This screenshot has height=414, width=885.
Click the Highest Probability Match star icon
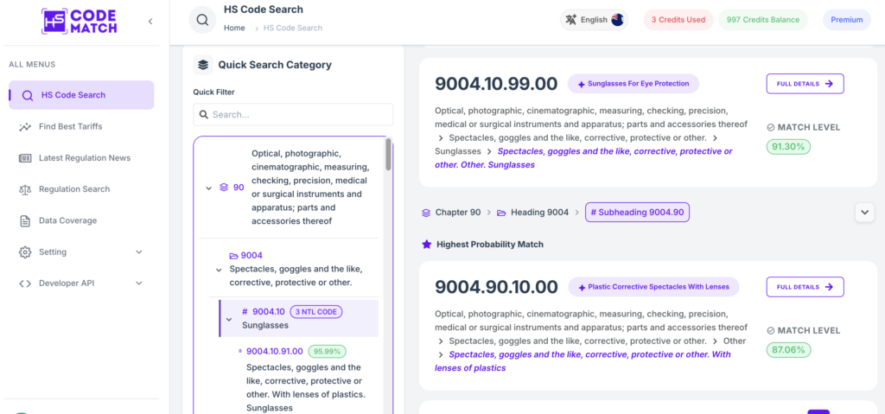coord(427,245)
